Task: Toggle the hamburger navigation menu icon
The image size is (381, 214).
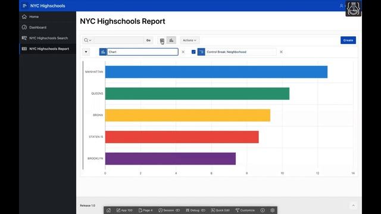Action: click(24, 5)
